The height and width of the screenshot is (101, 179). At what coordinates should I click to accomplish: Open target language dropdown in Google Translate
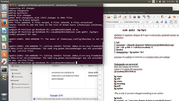90,66
